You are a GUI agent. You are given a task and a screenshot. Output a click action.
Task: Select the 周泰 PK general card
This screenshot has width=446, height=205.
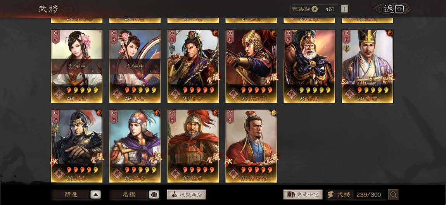pos(77,146)
